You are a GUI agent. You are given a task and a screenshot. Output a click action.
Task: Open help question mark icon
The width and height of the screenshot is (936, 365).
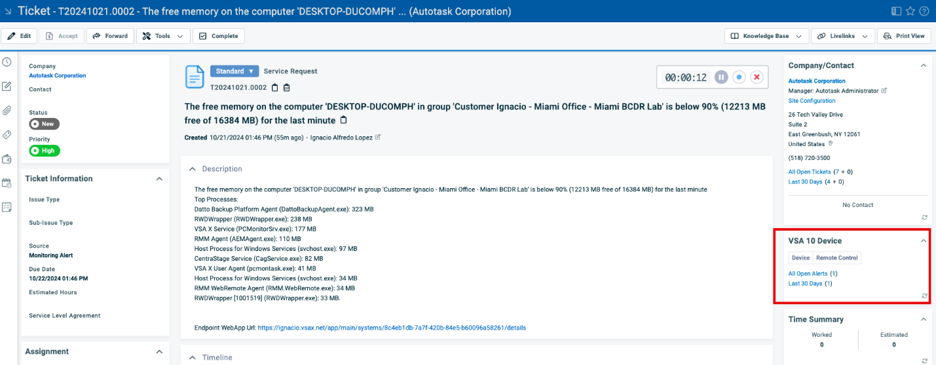pyautogui.click(x=924, y=11)
